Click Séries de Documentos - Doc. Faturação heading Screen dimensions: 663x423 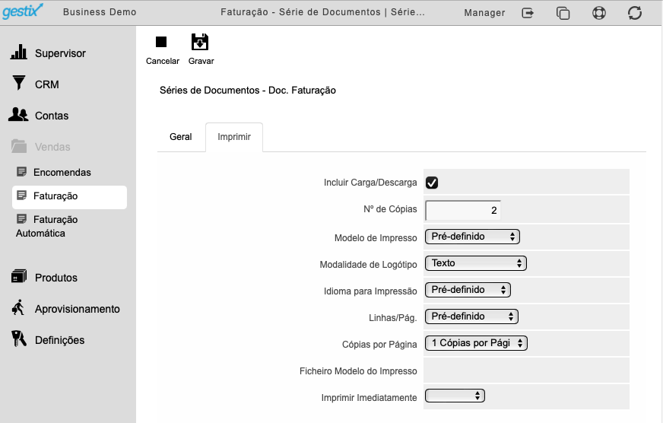(248, 91)
